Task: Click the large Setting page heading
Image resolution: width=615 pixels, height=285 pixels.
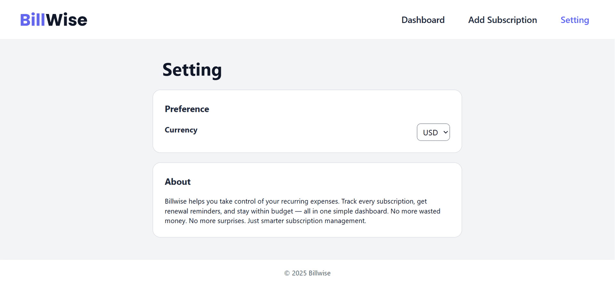Action: pyautogui.click(x=192, y=70)
